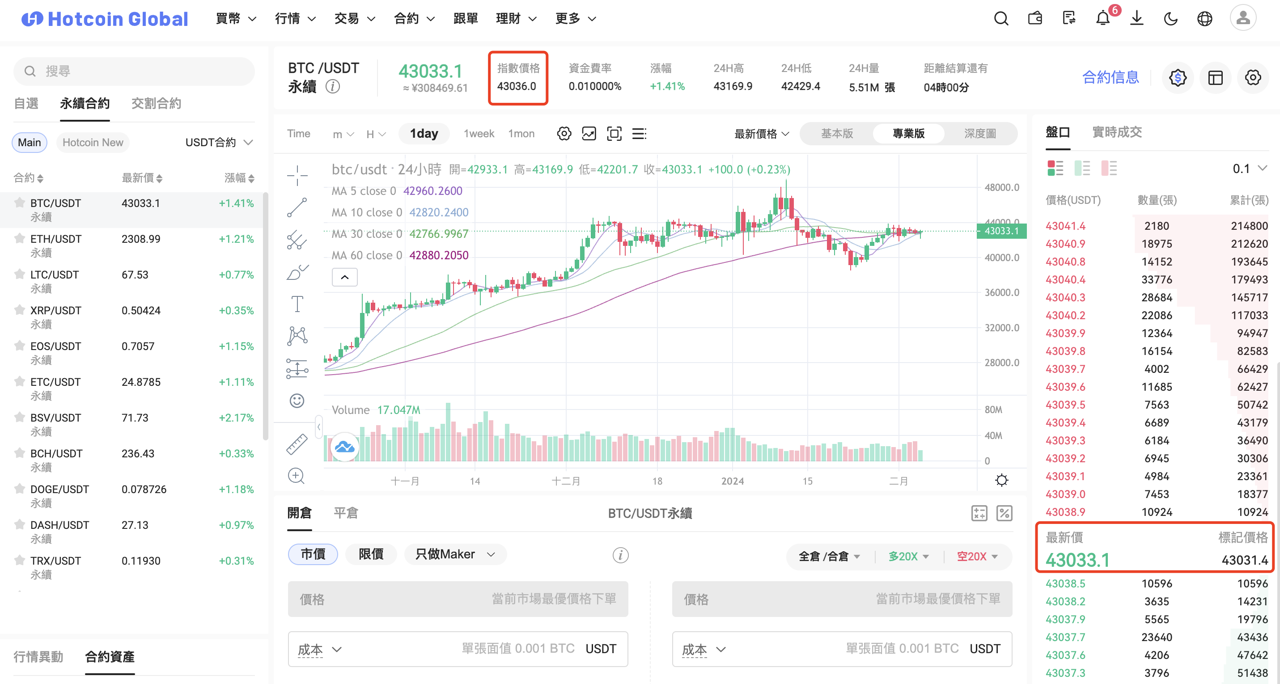The width and height of the screenshot is (1280, 684).
Task: Expand the USDT合約 dropdown
Action: [219, 143]
